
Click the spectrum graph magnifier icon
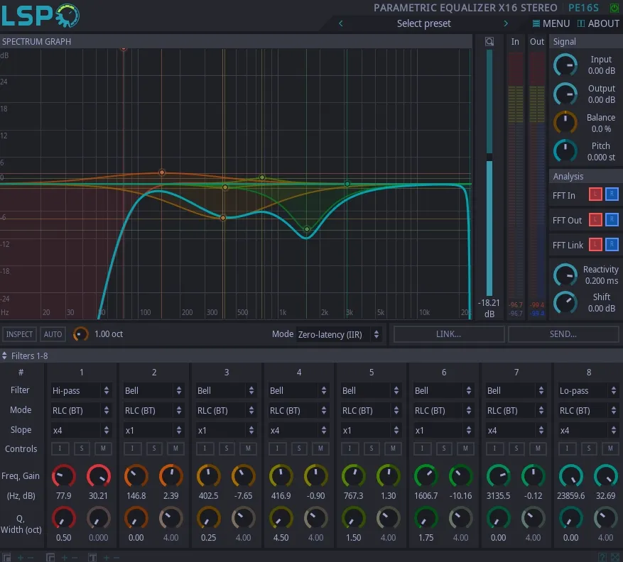pyautogui.click(x=489, y=41)
